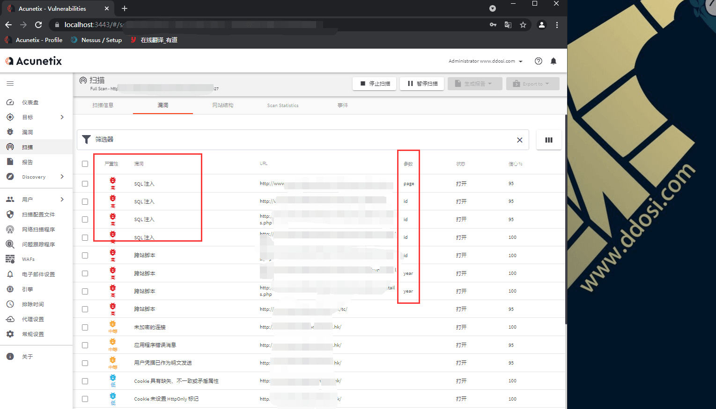This screenshot has width=716, height=409.
Task: Open the 生成报告 dropdown
Action: (x=475, y=84)
